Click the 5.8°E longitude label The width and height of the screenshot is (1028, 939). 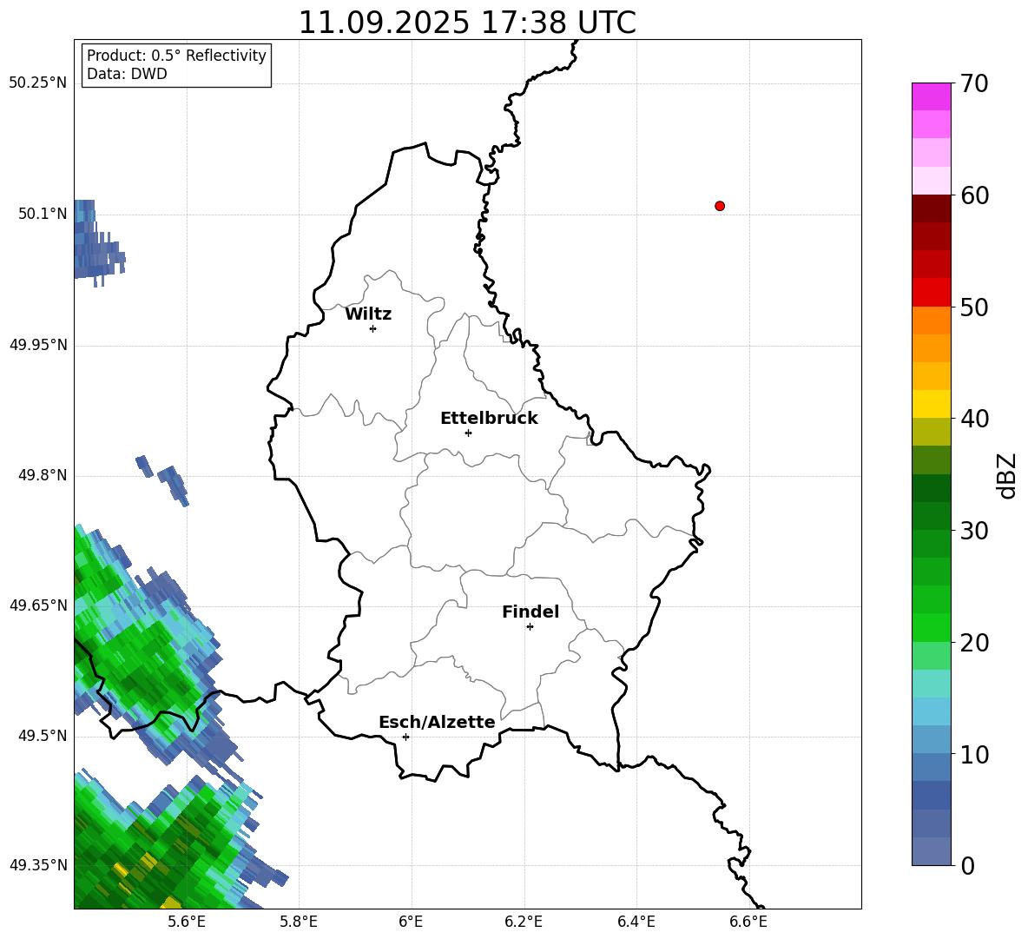point(299,922)
